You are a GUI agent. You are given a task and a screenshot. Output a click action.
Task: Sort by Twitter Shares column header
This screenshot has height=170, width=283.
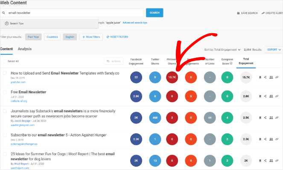tap(155, 61)
